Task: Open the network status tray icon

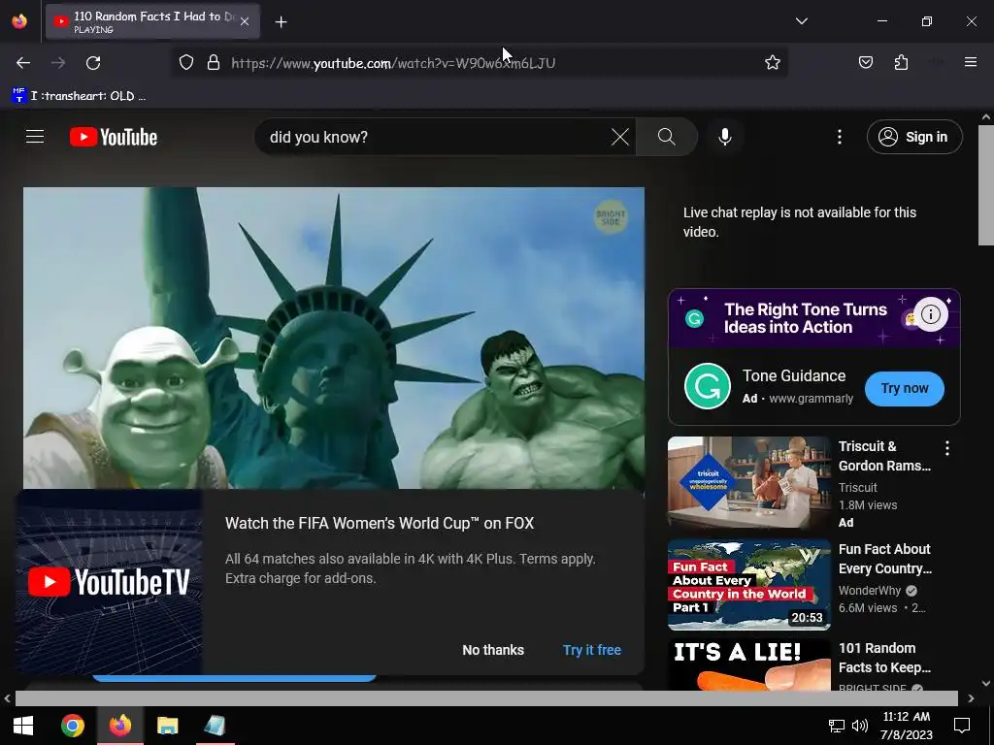Action: pyautogui.click(x=836, y=726)
